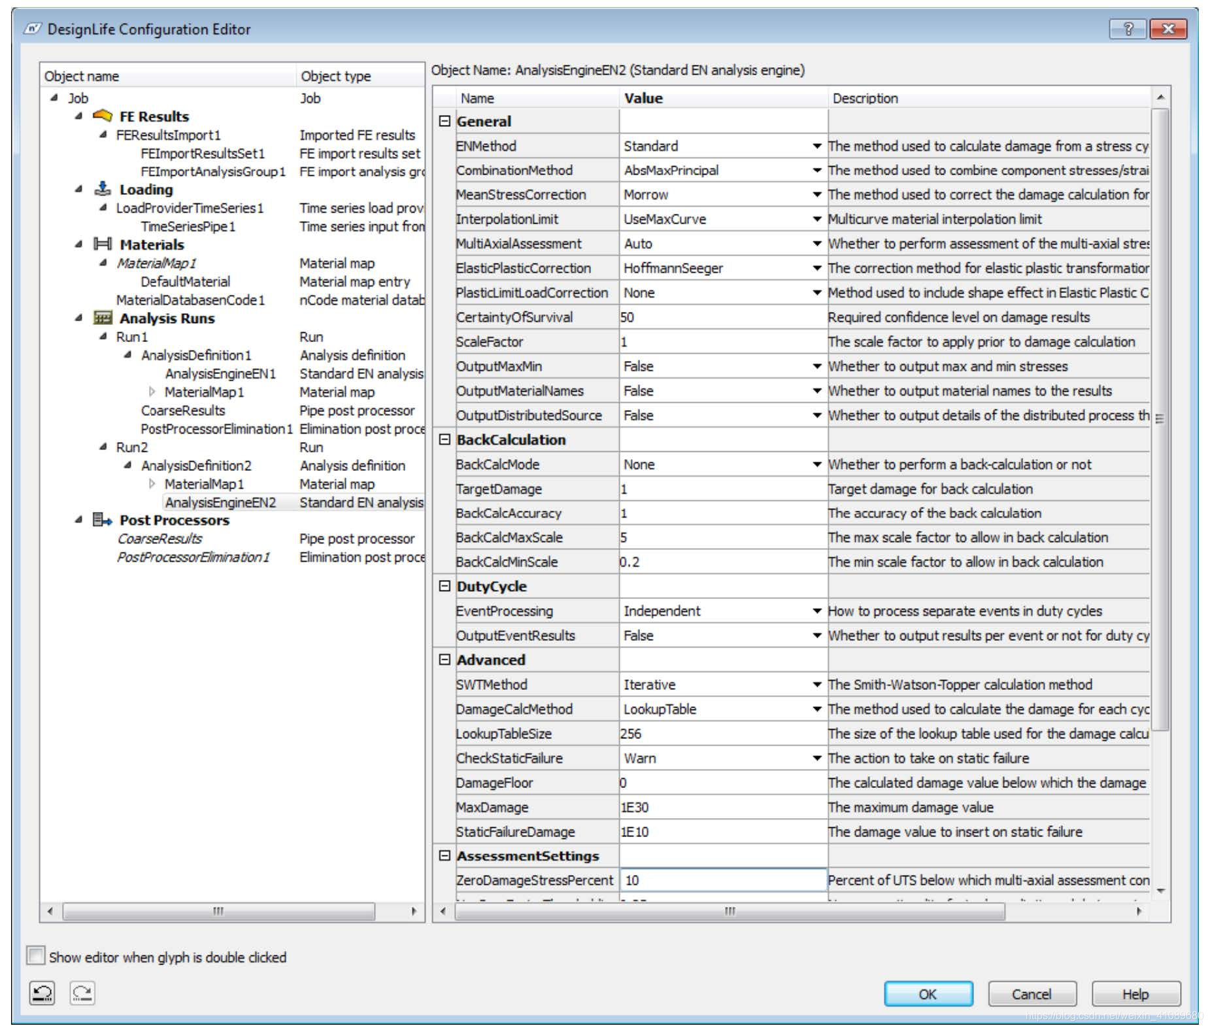The image size is (1210, 1028).
Task: Click the undo arrow icon button
Action: click(42, 993)
